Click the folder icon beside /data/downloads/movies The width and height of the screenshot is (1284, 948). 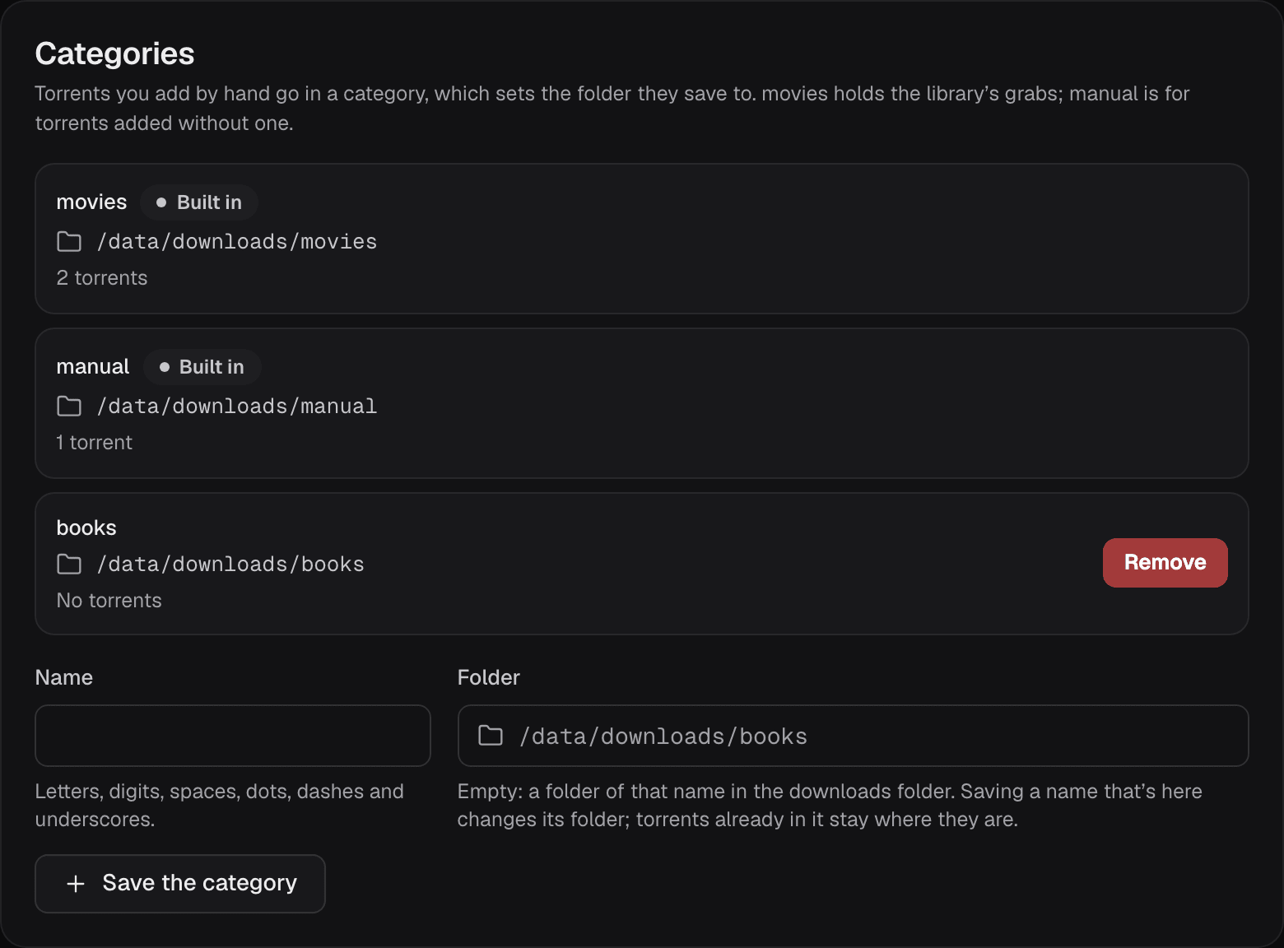69,242
